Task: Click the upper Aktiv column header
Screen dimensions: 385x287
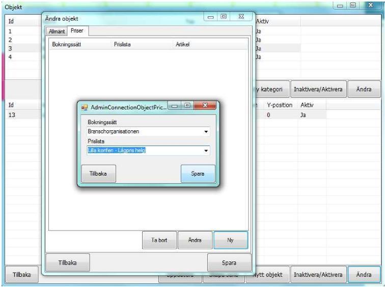Action: (x=278, y=21)
